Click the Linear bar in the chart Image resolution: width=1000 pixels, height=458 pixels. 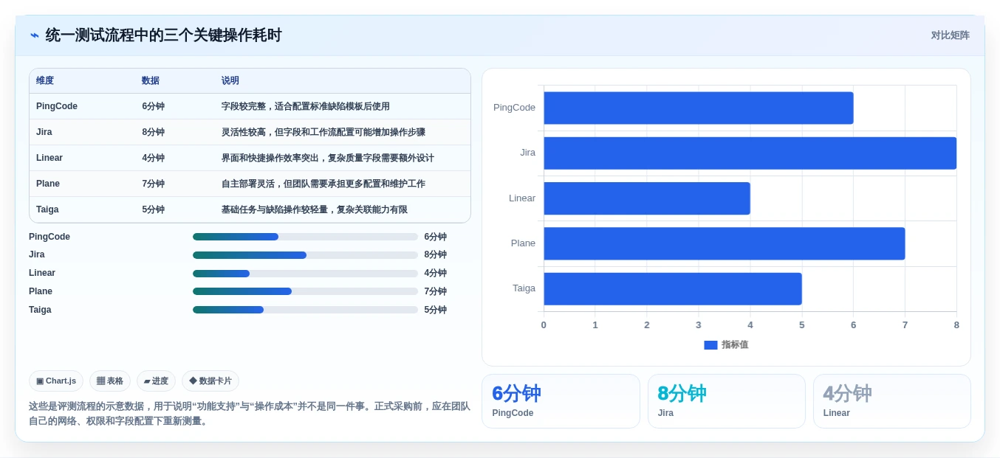tap(647, 198)
